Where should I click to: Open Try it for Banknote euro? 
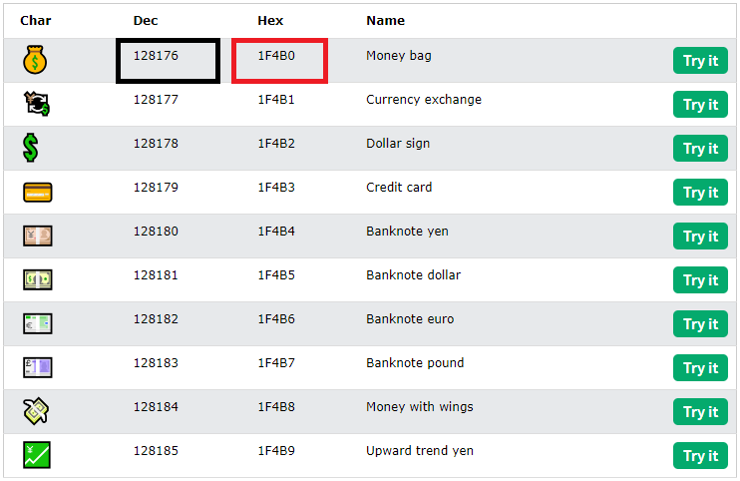point(700,323)
